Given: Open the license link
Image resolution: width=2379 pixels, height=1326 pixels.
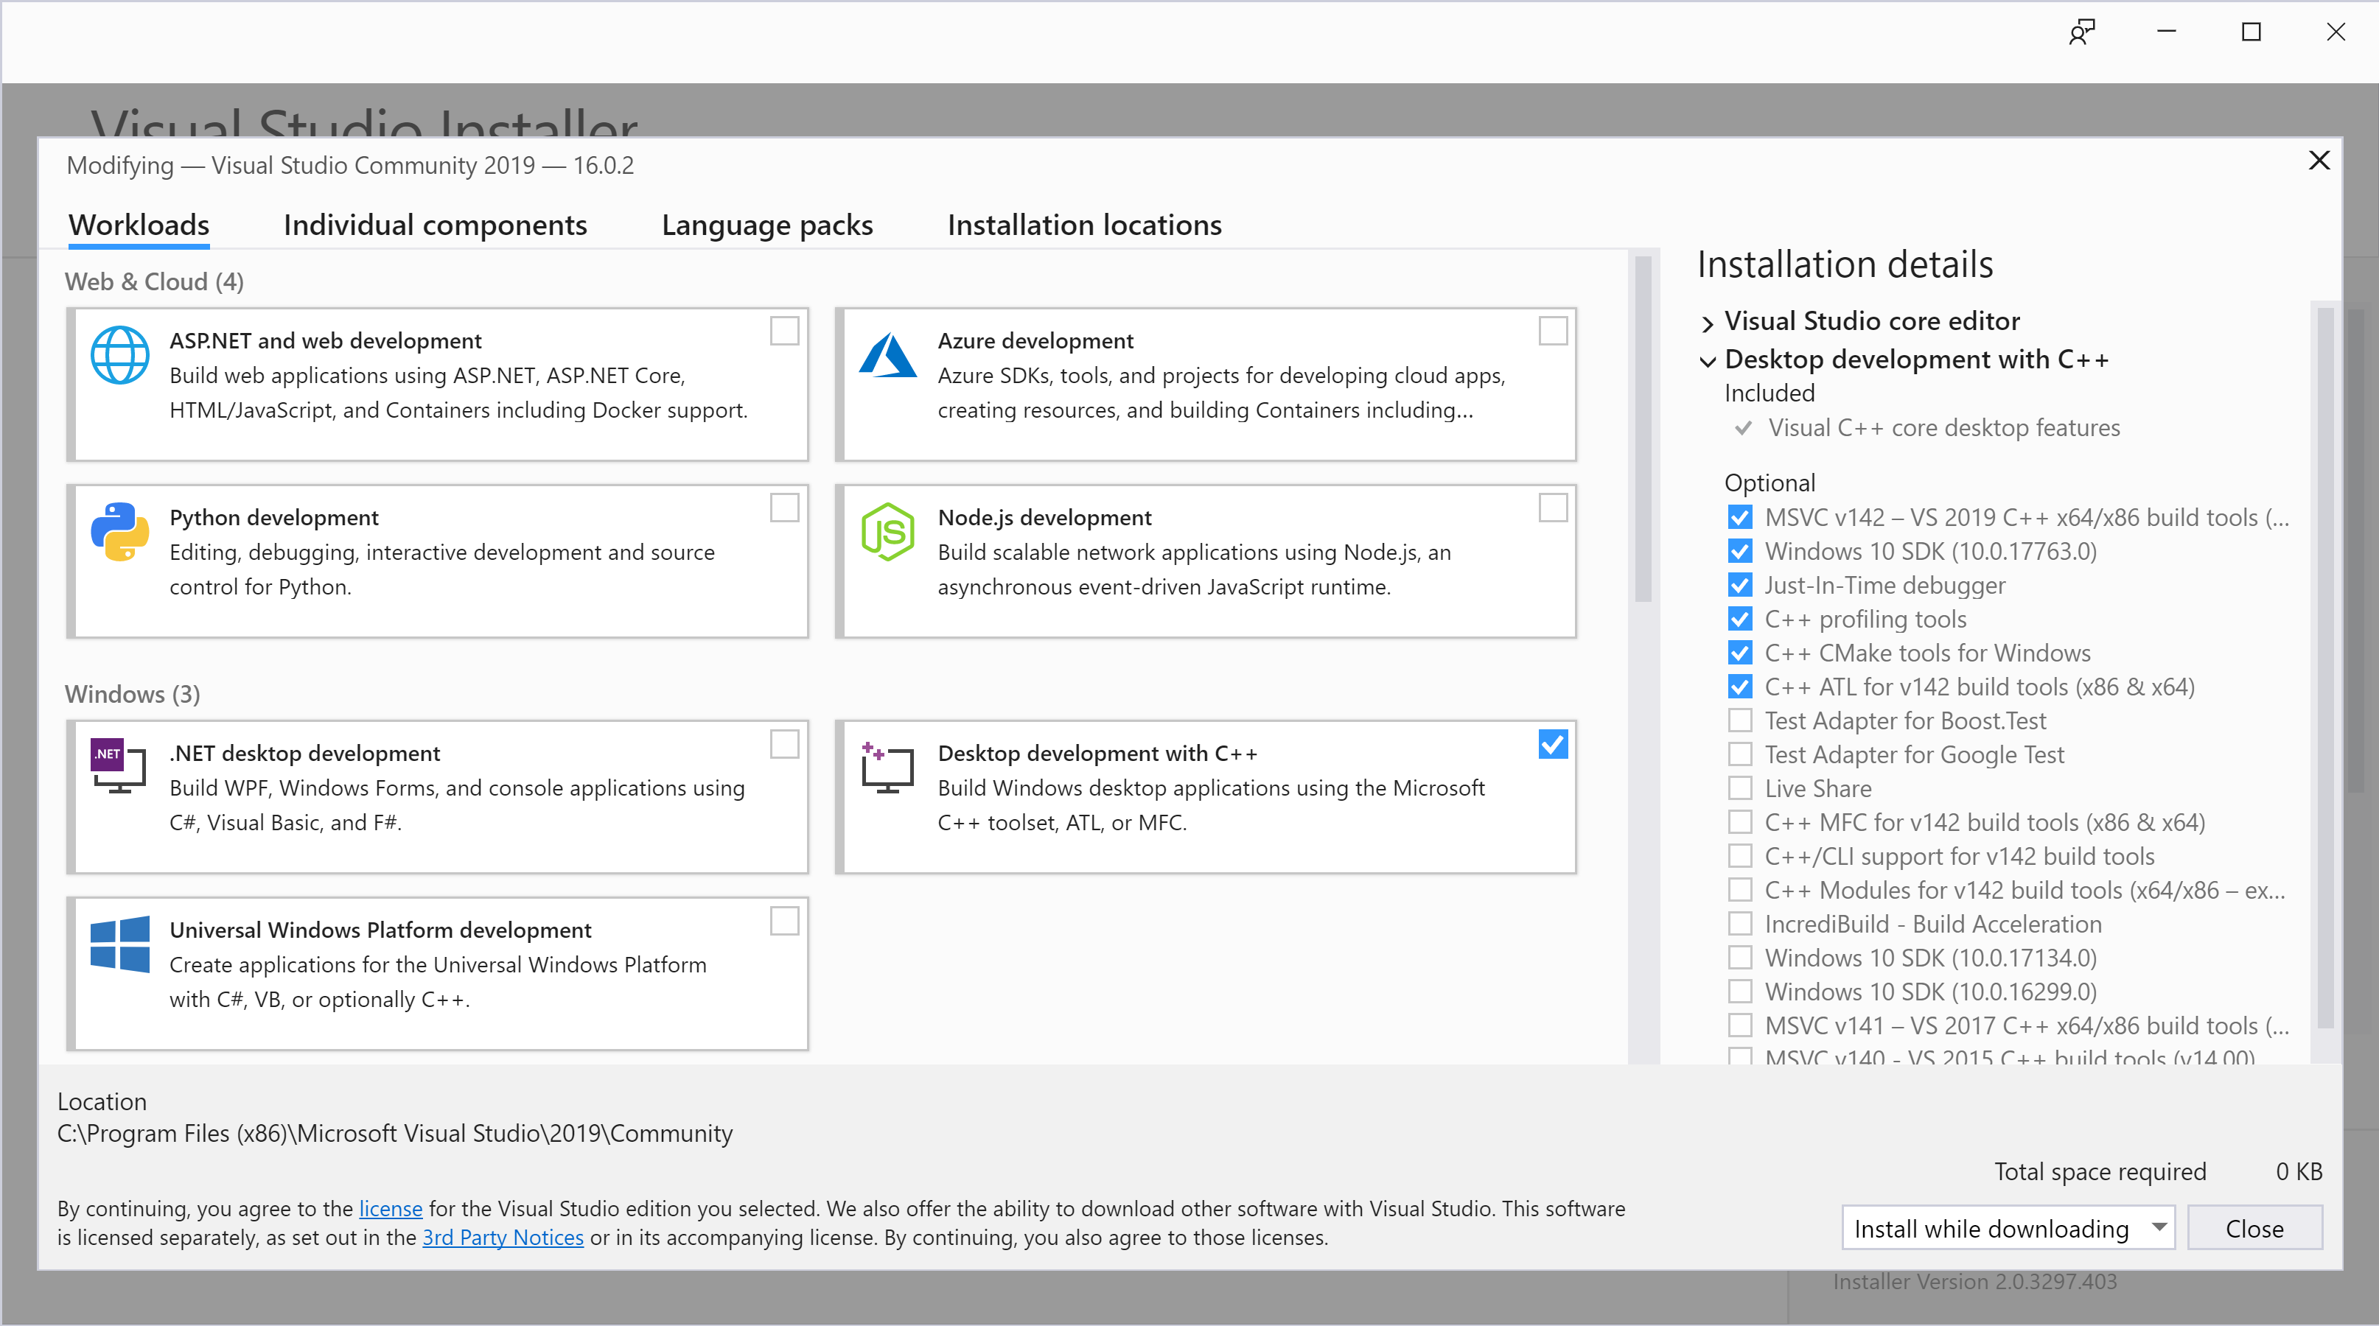Looking at the screenshot, I should tap(391, 1209).
